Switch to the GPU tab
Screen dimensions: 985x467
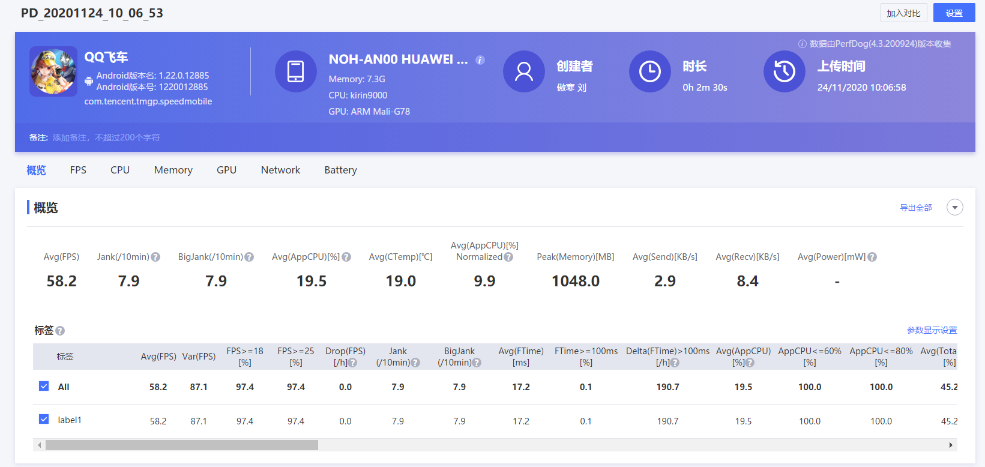pyautogui.click(x=226, y=170)
